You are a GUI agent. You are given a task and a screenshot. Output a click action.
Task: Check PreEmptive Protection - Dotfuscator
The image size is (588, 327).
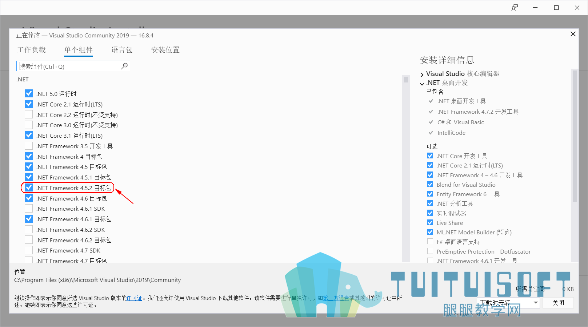pos(430,251)
